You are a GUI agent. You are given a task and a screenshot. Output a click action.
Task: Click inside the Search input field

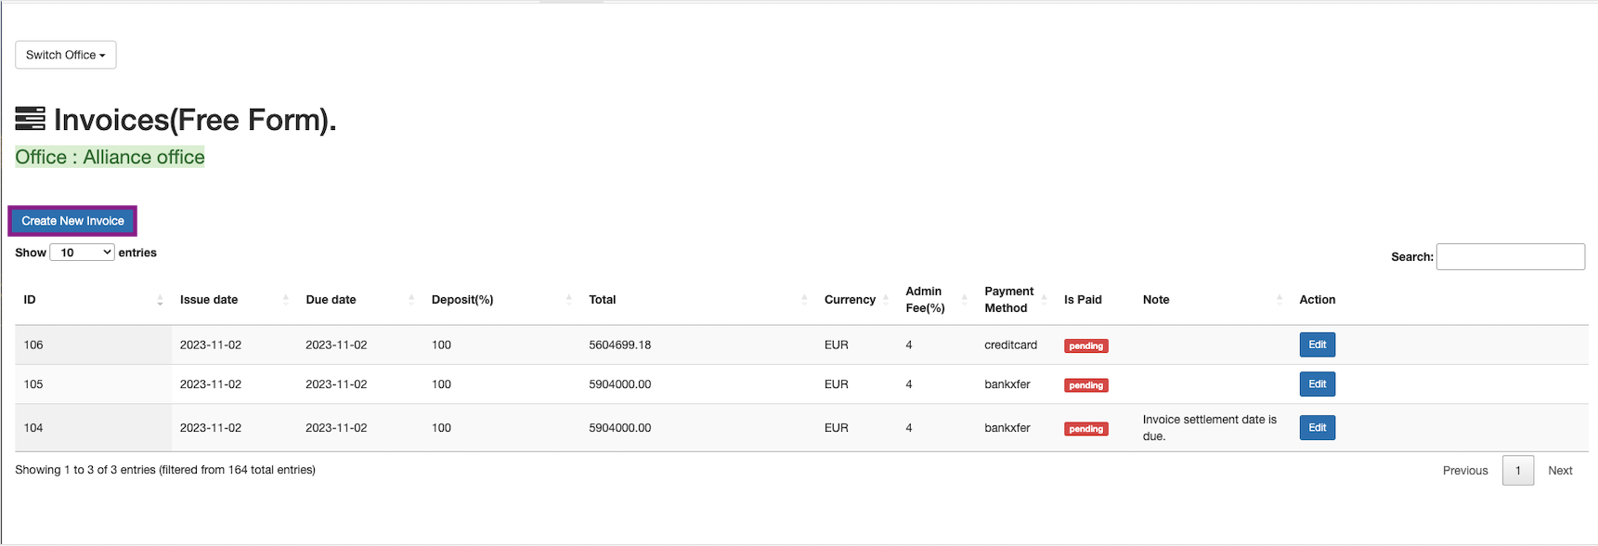tap(1510, 257)
